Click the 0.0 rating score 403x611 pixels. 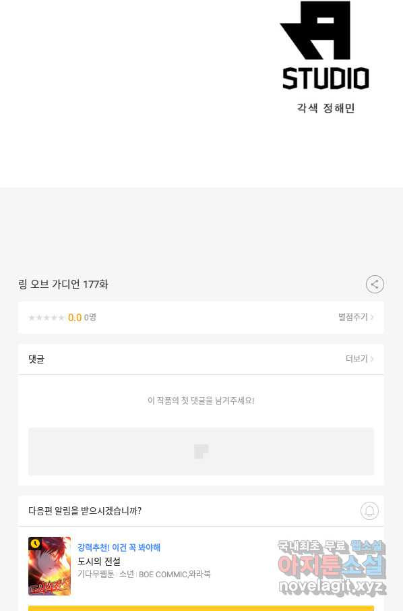[x=75, y=318]
